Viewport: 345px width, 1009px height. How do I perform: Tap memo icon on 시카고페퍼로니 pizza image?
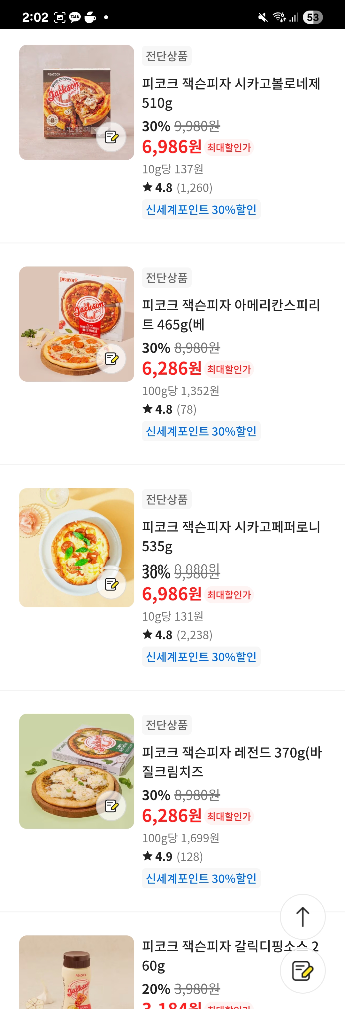tap(111, 584)
